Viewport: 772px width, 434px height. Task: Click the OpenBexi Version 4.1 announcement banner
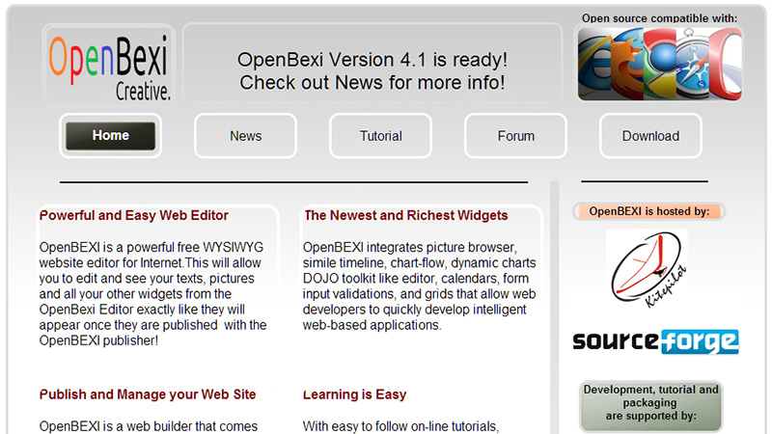pyautogui.click(x=372, y=63)
